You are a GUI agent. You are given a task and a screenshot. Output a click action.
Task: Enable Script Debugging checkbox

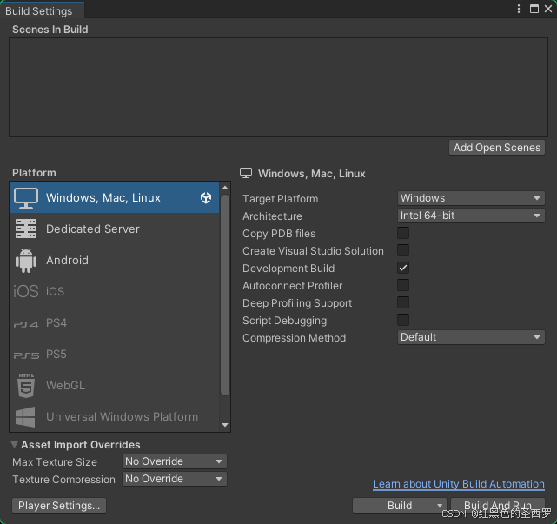(403, 320)
